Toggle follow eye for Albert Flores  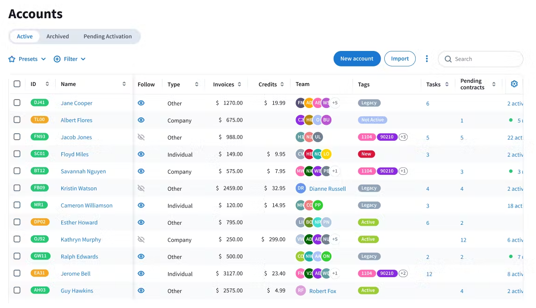coord(141,120)
